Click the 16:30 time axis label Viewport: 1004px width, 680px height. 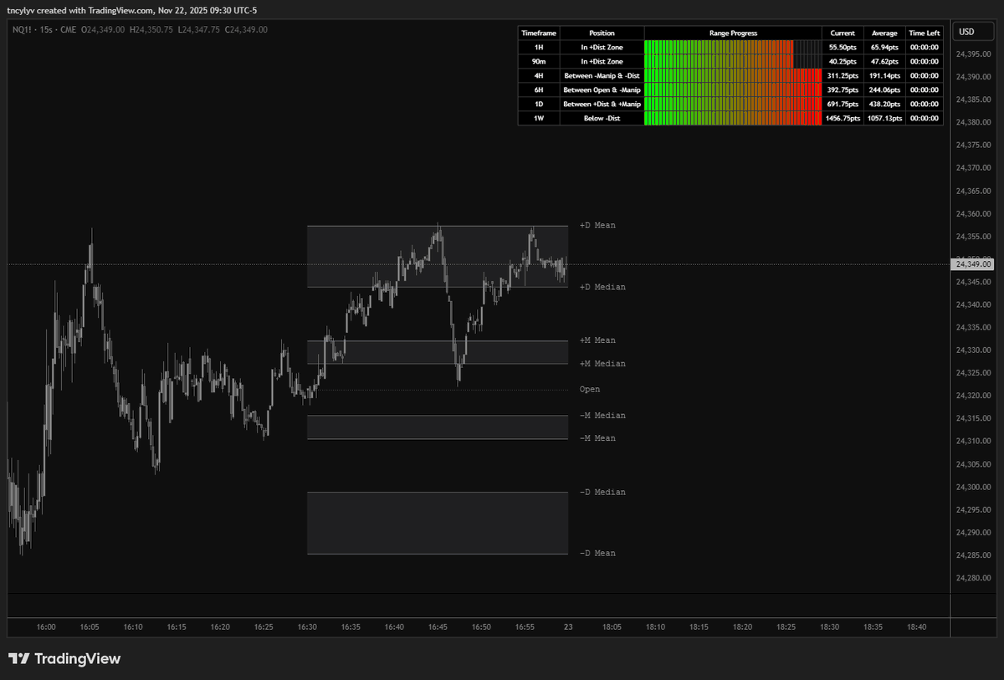[x=308, y=626]
